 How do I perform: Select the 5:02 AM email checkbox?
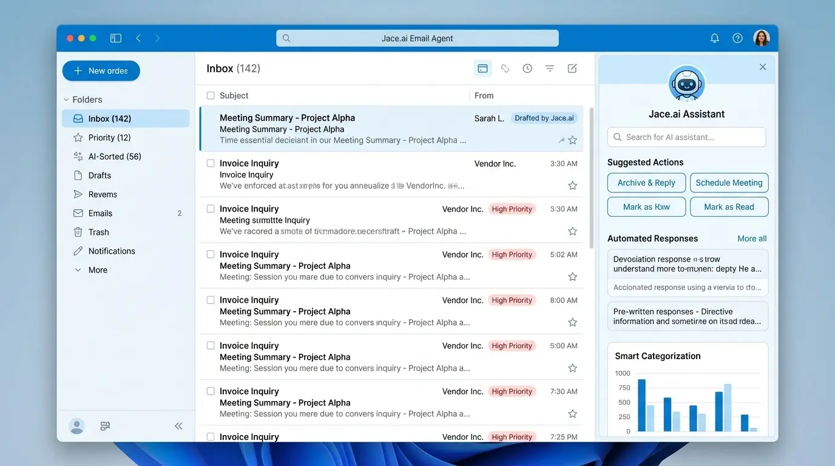pyautogui.click(x=211, y=254)
